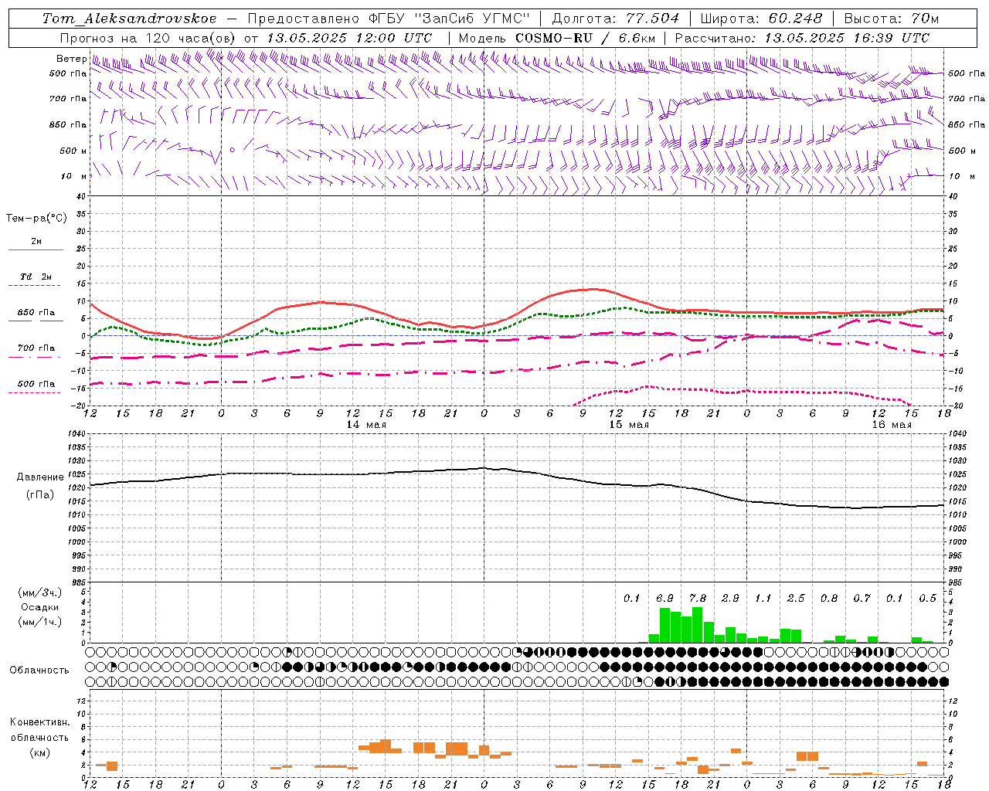989x791 pixels.
Task: Select the Широта: 60.248 value
Action: point(761,19)
